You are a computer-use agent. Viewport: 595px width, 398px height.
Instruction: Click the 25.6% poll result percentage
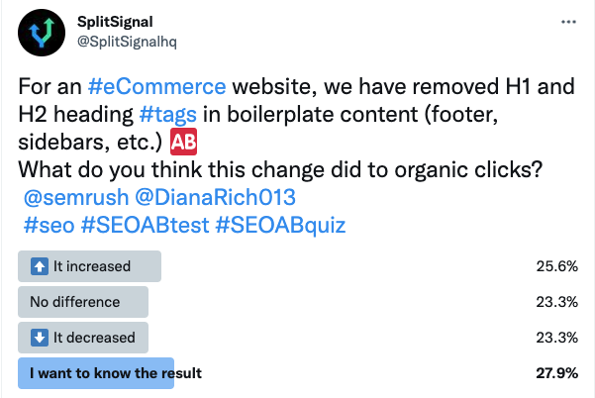560,267
